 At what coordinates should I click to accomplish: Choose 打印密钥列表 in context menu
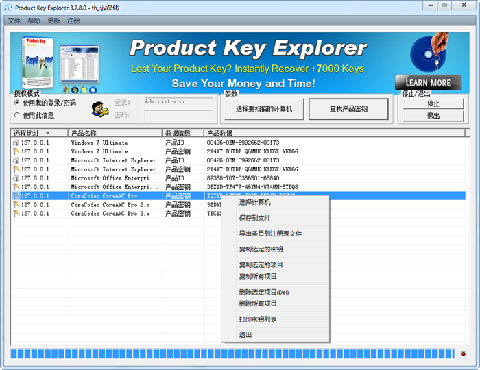(275, 319)
